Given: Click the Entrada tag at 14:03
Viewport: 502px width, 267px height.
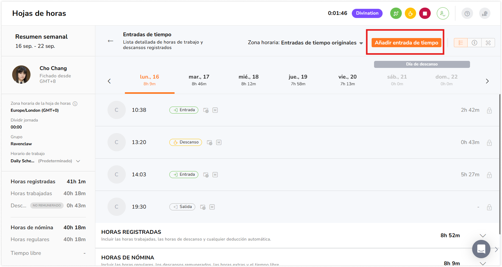Looking at the screenshot, I should pos(184,174).
